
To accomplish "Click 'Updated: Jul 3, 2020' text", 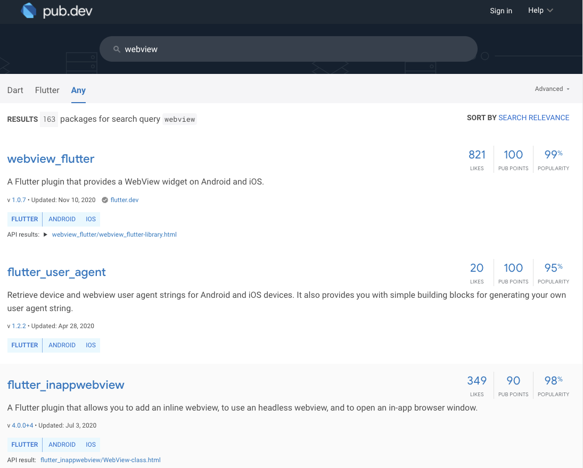I will pyautogui.click(x=67, y=425).
